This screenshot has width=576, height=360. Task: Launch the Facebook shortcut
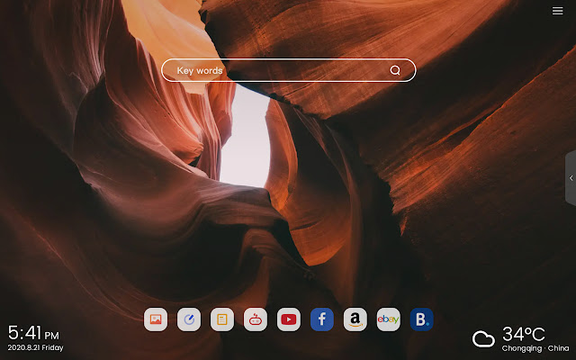[x=322, y=319]
